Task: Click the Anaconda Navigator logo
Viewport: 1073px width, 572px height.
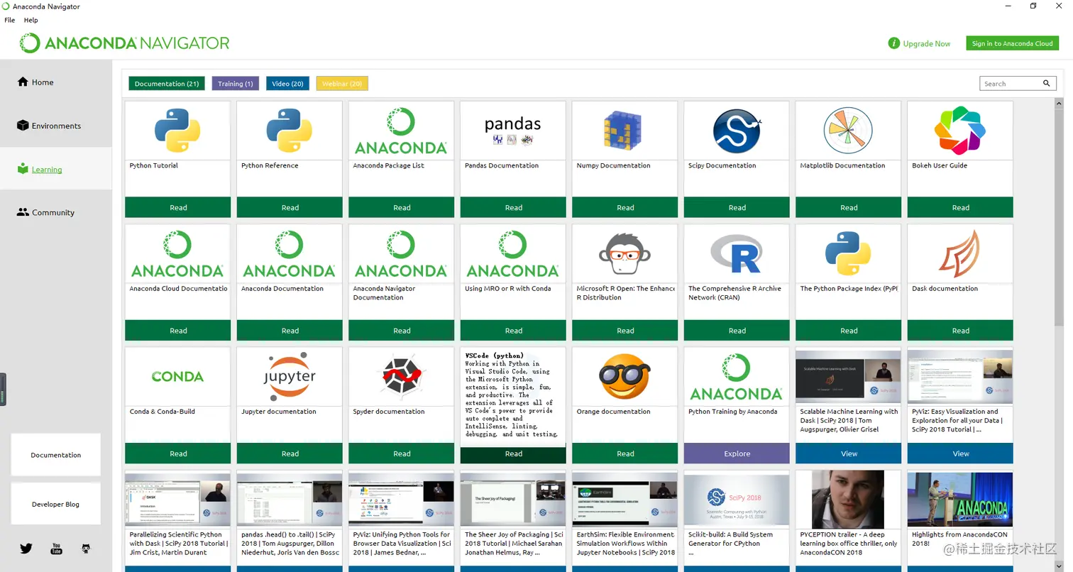Action: (125, 43)
